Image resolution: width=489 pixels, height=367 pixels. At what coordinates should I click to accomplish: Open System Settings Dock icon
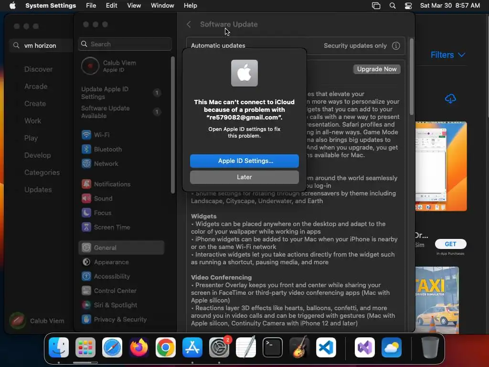click(219, 347)
